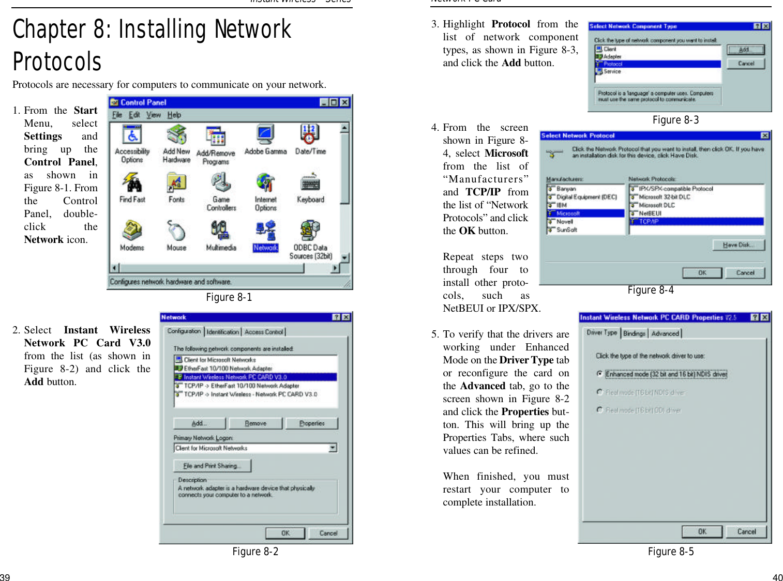This screenshot has height=581, width=783.
Task: Select TCP/IP -> EtherFast 10/100 Network Adapter entry
Action: (x=255, y=386)
